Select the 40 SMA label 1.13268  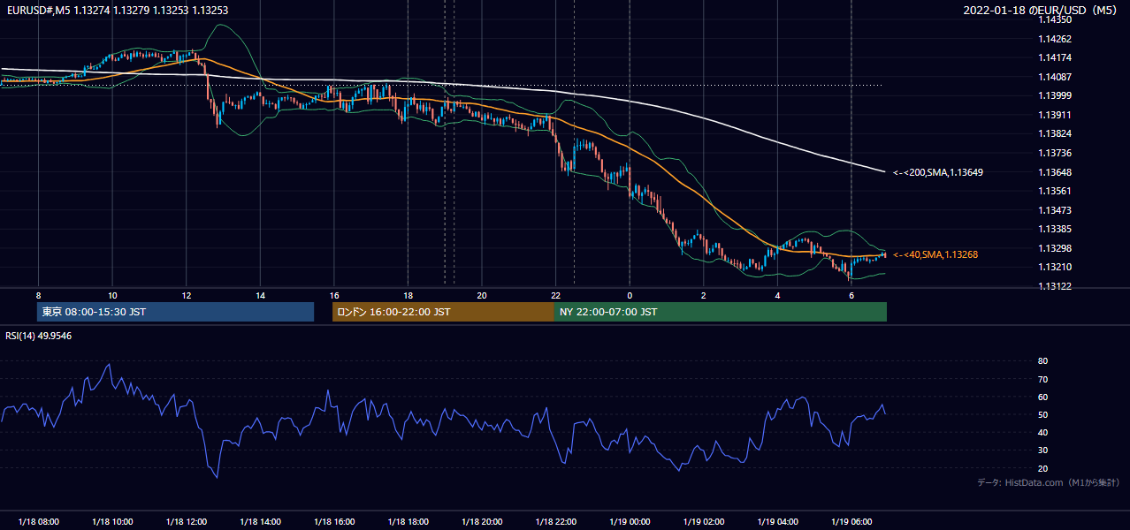pos(935,254)
